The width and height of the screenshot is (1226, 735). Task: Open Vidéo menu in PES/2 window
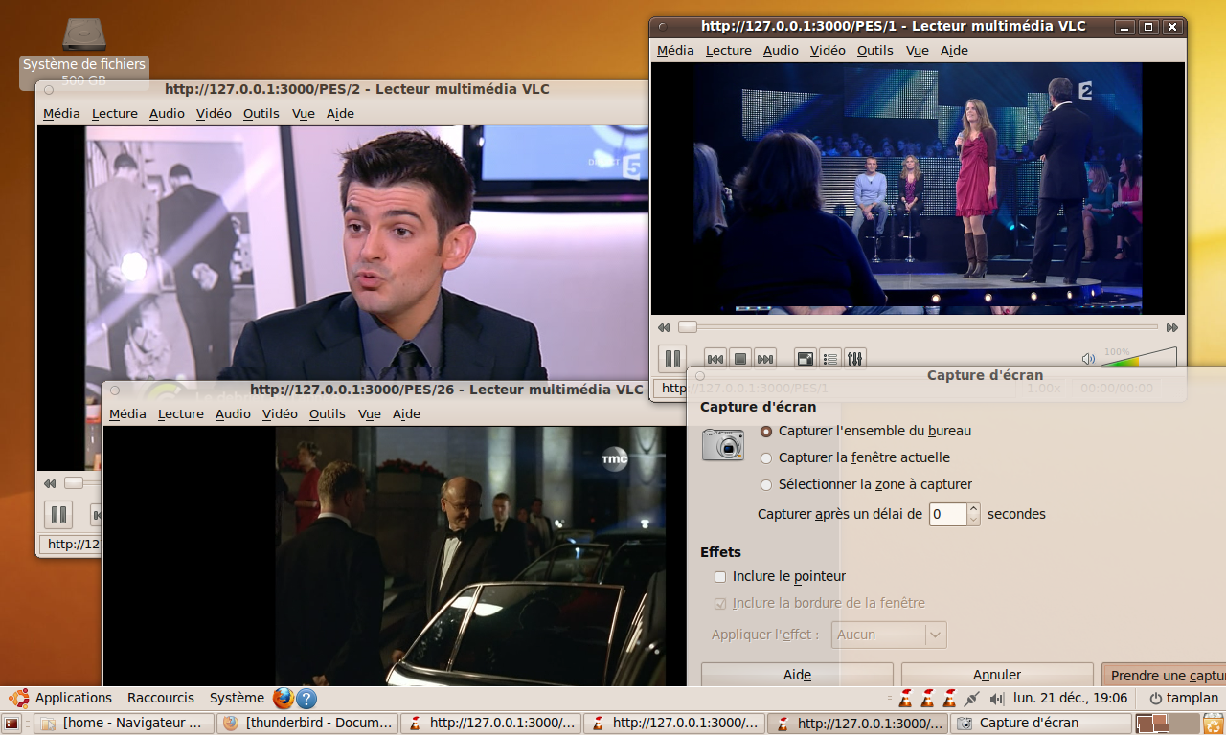(214, 113)
